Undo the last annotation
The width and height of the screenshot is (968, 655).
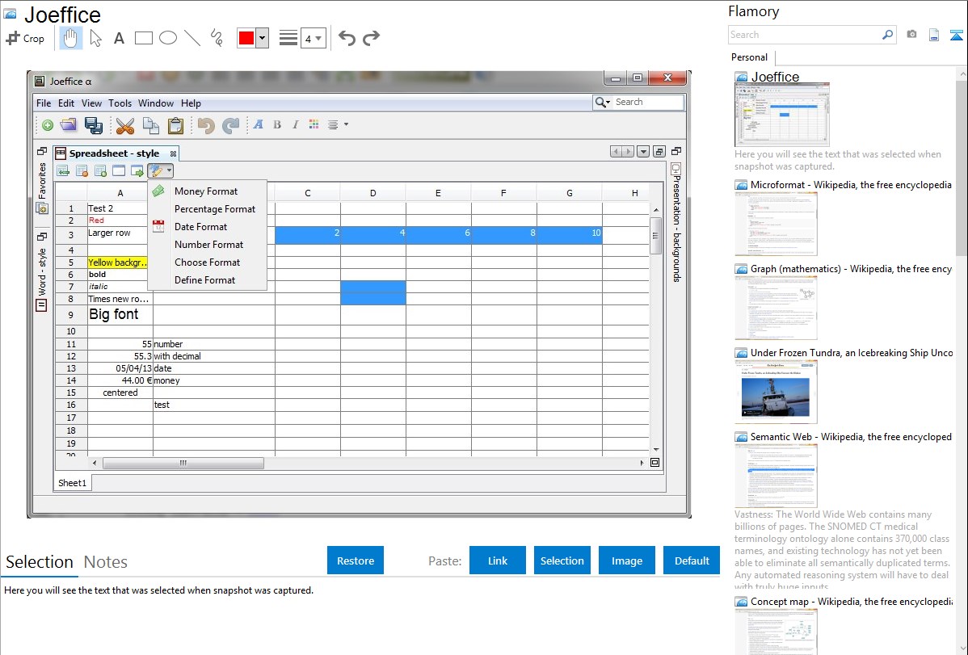(347, 38)
